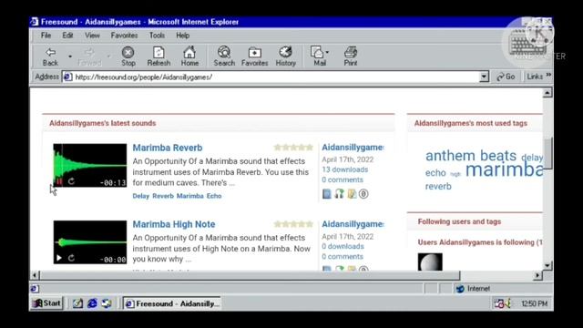This screenshot has width=583, height=328.
Task: Play the Marimba High Note sound
Action: (59, 258)
